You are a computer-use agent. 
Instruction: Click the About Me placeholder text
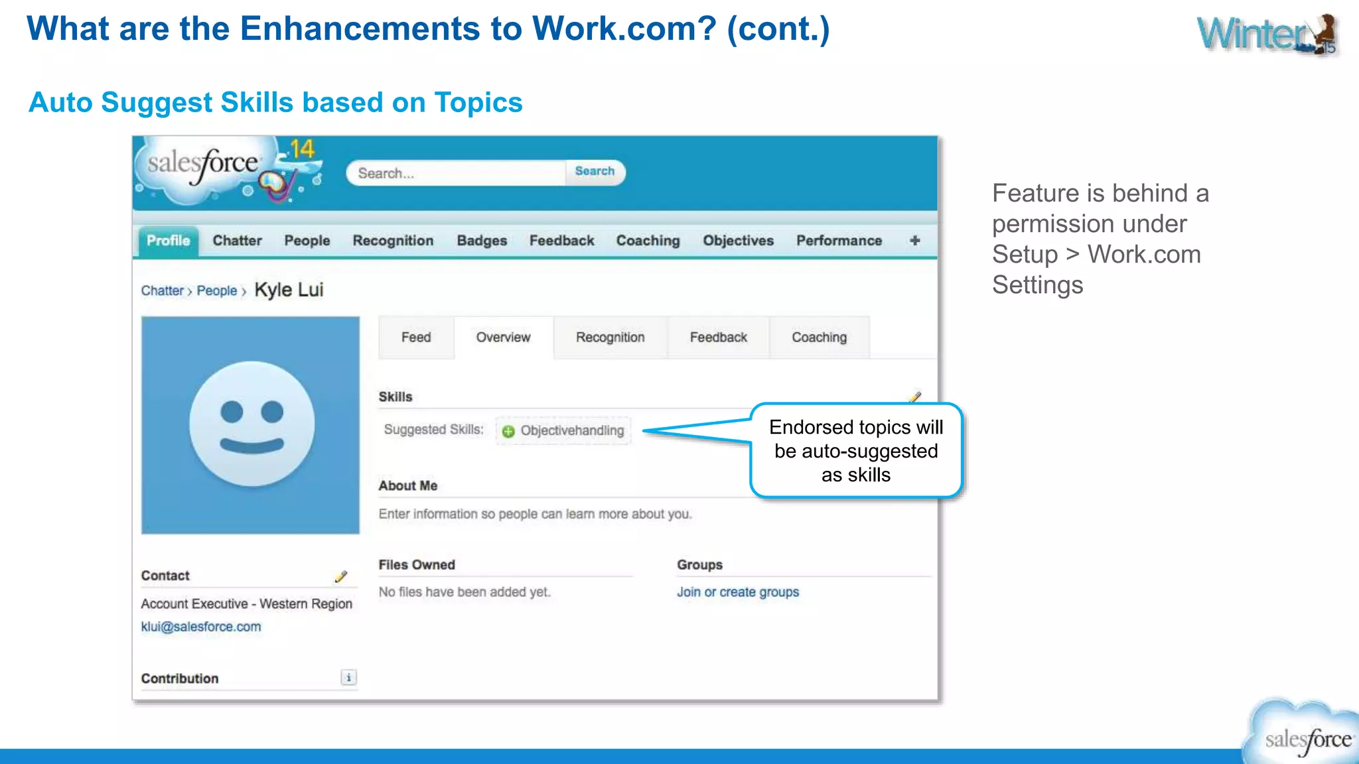click(535, 514)
